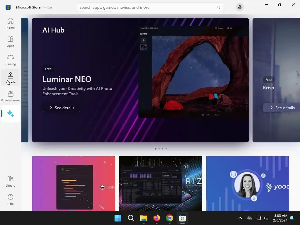The height and width of the screenshot is (225, 300).
Task: Open the yoodli app card
Action: pos(248,183)
